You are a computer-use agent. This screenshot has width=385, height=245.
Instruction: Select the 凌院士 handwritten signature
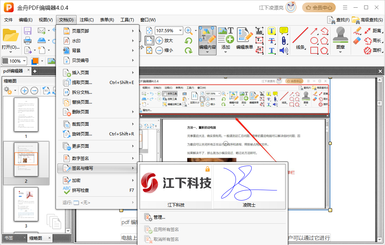tap(249, 187)
